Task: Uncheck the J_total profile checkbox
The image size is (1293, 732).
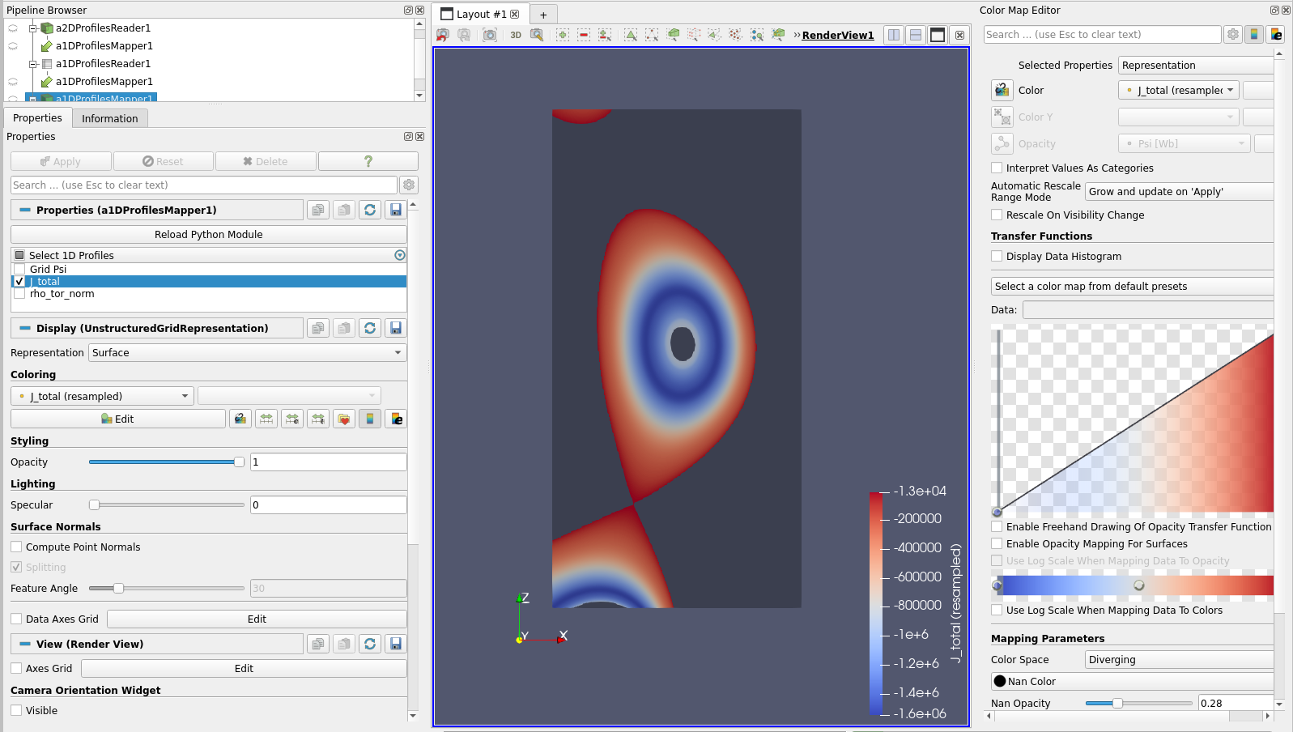Action: click(x=19, y=281)
